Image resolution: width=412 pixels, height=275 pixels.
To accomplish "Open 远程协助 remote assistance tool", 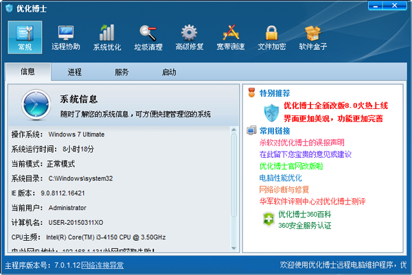I will [66, 37].
